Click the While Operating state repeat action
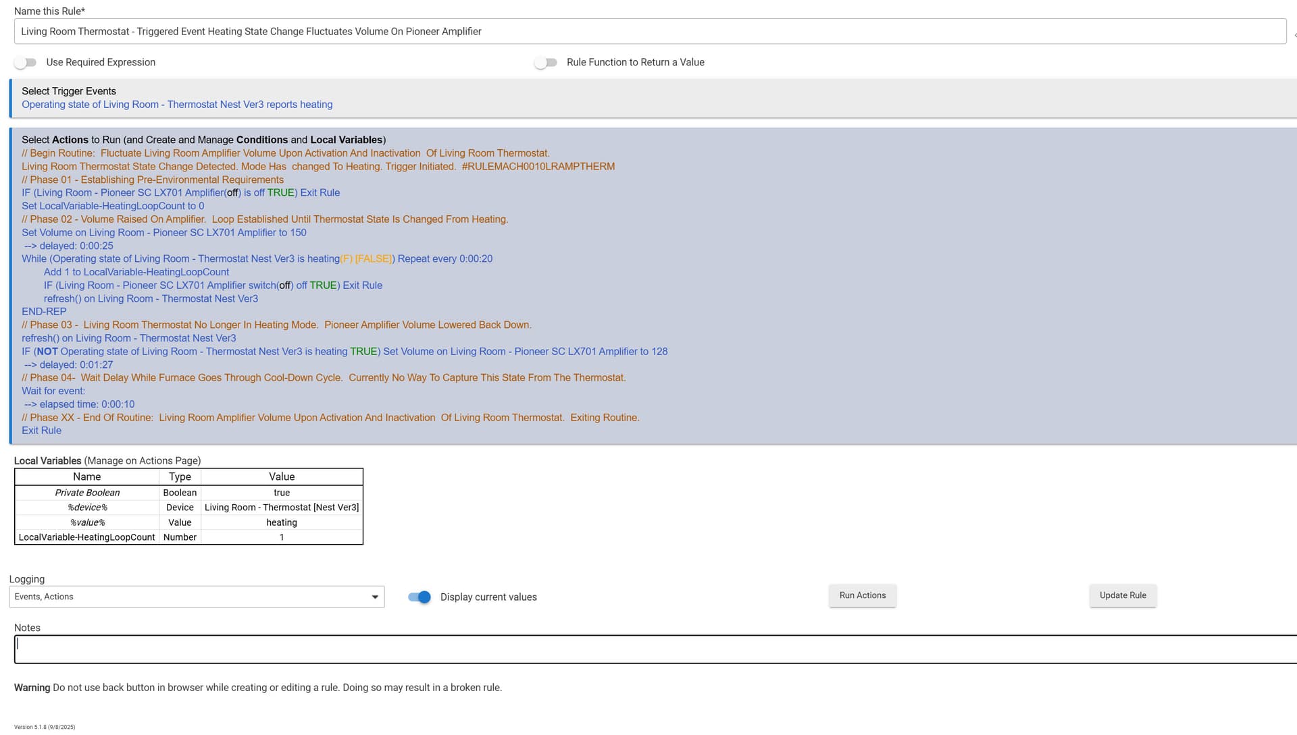This screenshot has height=735, width=1297. [257, 259]
